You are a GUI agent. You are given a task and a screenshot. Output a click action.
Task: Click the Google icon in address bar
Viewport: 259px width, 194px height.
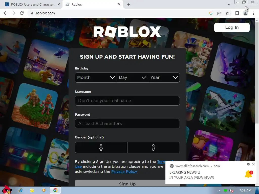[211, 13]
